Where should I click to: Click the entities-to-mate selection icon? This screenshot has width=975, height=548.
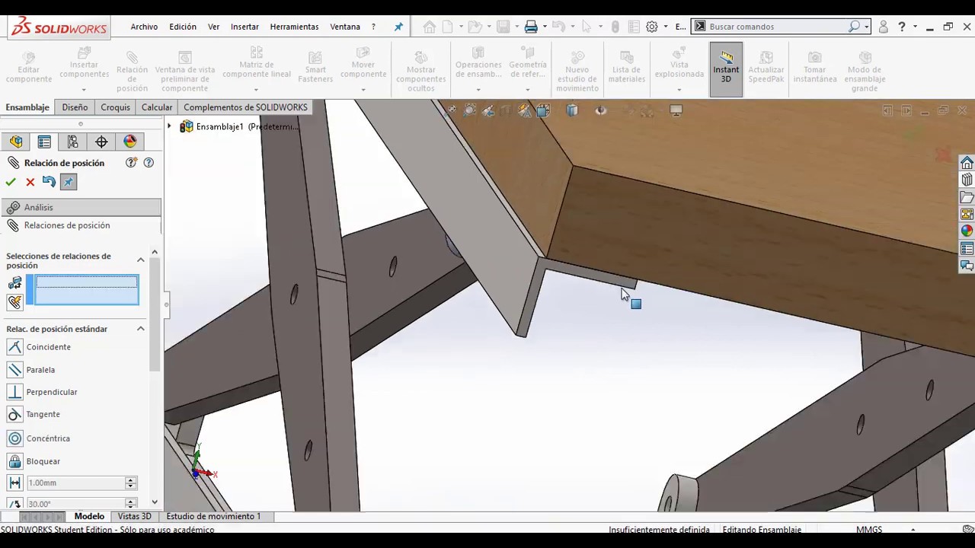point(14,283)
